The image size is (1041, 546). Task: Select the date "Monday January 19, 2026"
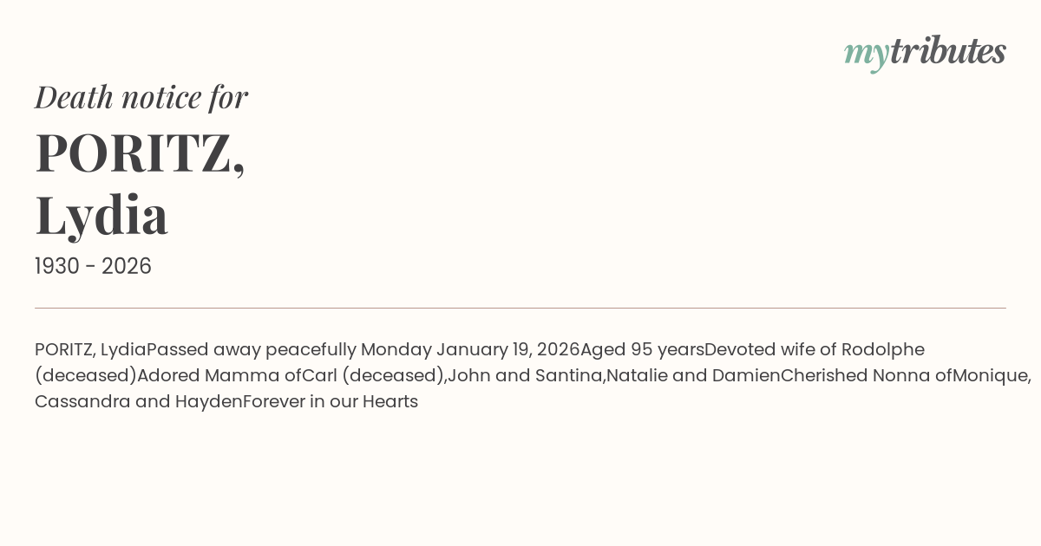coord(469,350)
